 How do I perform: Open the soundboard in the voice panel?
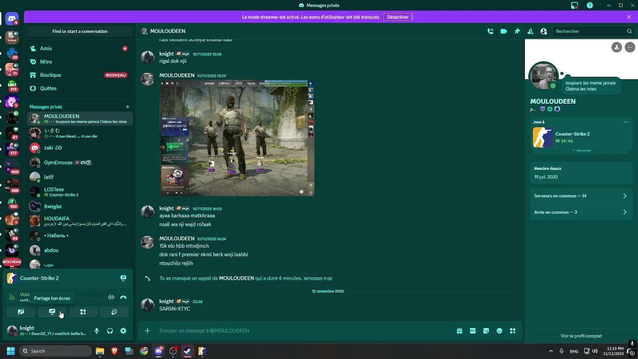(114, 312)
